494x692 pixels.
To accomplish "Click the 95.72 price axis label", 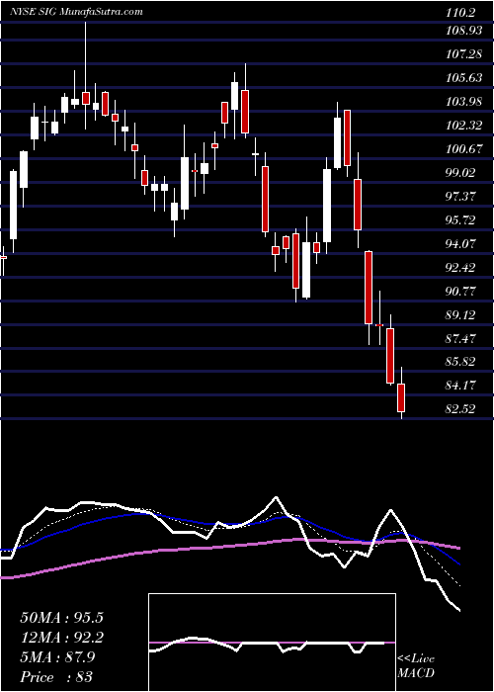I will [461, 220].
